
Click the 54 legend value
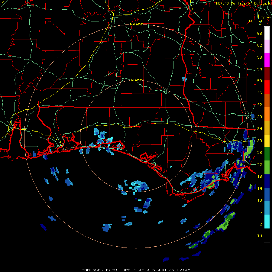(260, 69)
